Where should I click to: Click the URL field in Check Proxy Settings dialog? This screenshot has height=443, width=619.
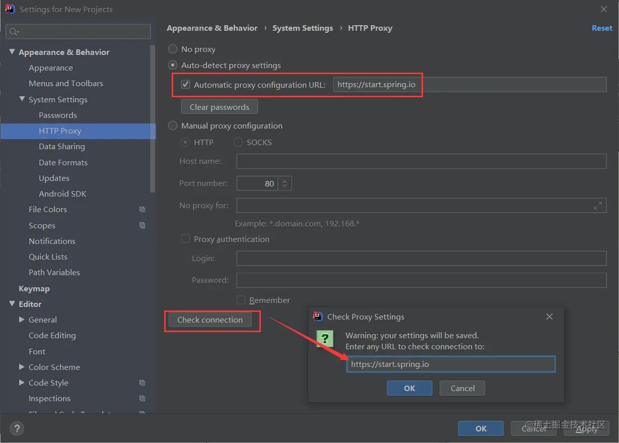point(451,364)
